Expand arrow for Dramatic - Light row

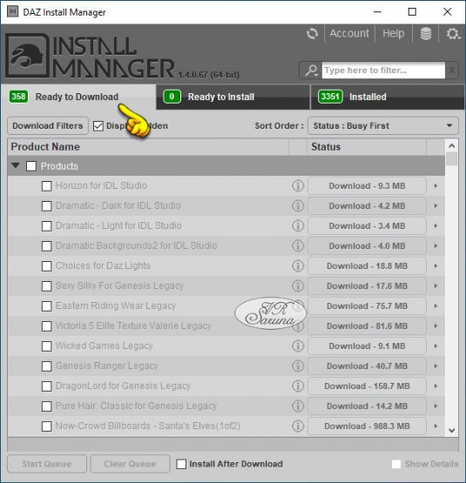coord(436,225)
